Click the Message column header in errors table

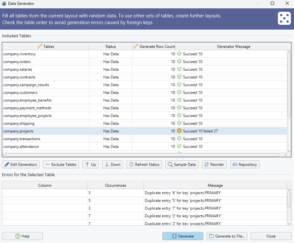(x=215, y=185)
